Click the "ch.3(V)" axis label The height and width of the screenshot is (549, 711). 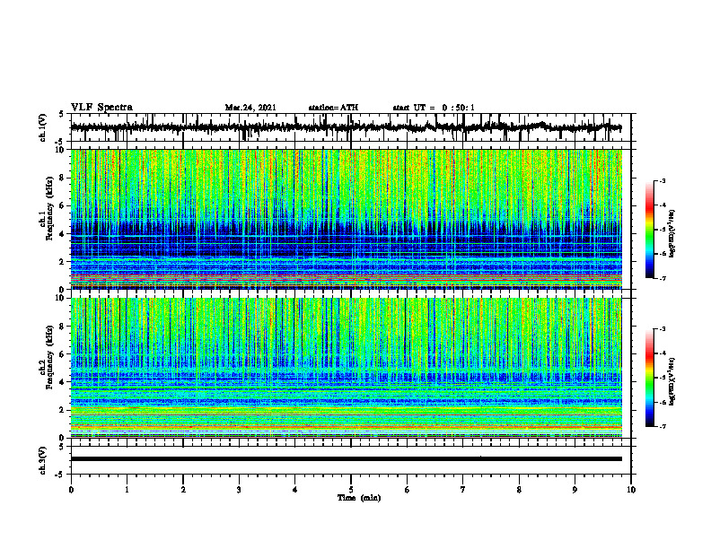tap(43, 461)
